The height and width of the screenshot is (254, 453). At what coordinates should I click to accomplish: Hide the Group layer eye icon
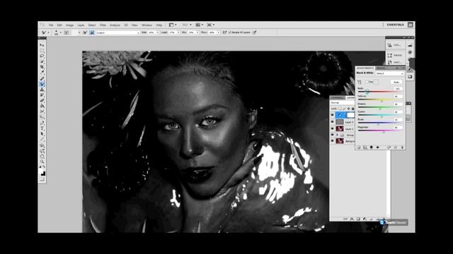332,135
